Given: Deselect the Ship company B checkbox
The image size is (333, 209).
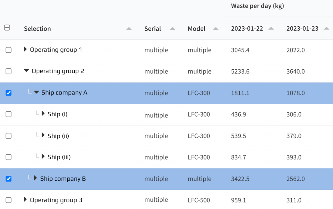Looking at the screenshot, I should pos(9,179).
